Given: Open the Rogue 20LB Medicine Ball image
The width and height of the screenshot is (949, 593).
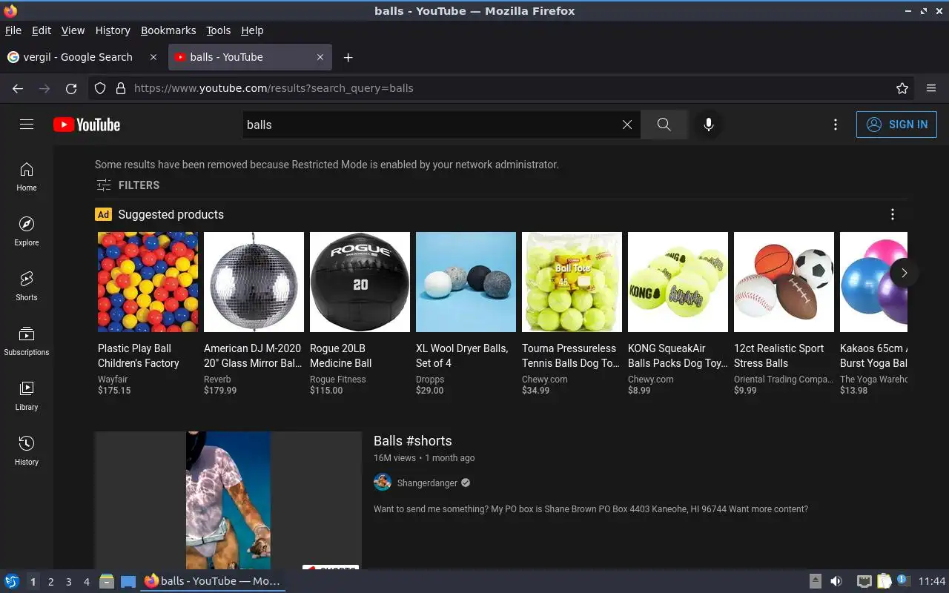Looking at the screenshot, I should click(x=360, y=282).
